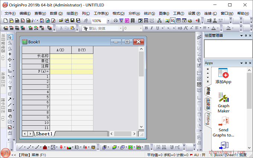Screen dimensions: 253x158
Task: Toggle subscript formatting
Action: coord(169,28)
